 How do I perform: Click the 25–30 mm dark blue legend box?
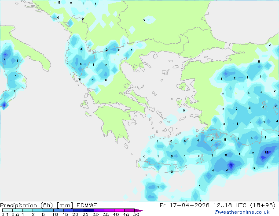[89, 210]
